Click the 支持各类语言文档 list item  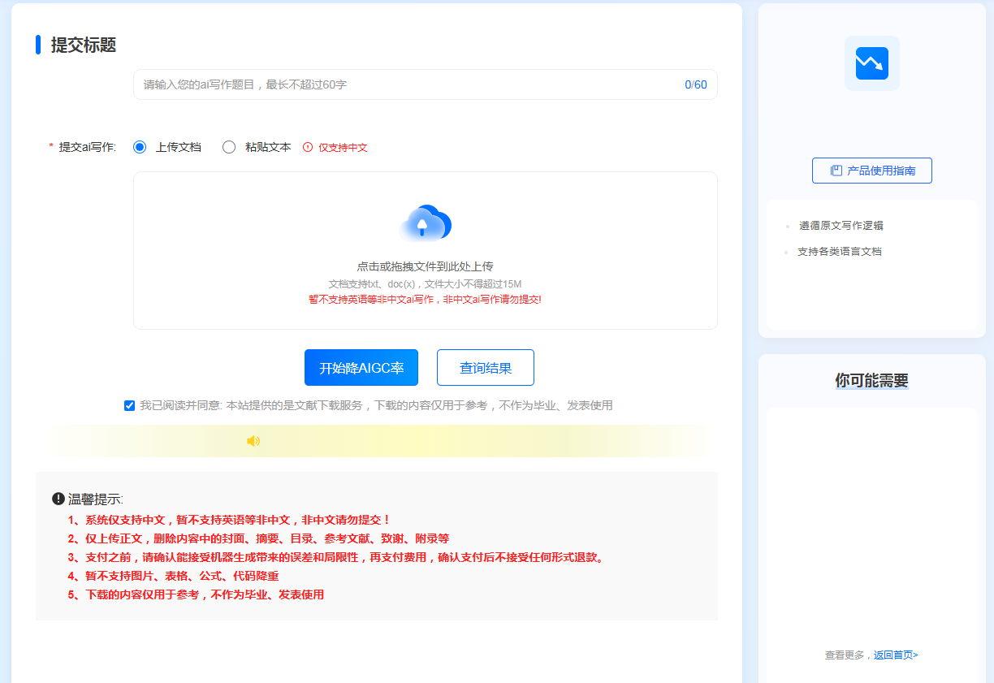(x=839, y=252)
